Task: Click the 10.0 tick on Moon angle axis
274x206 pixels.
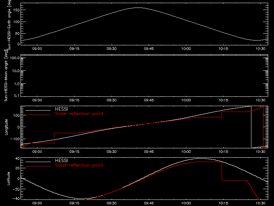Action: pyautogui.click(x=16, y=71)
